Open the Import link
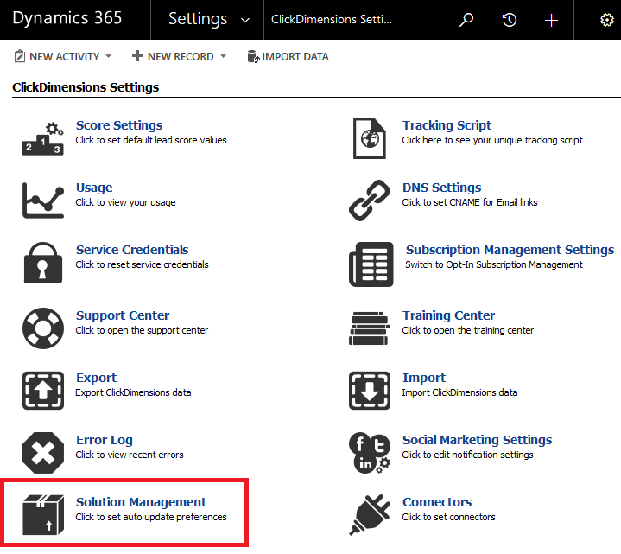621x554 pixels. 424,378
